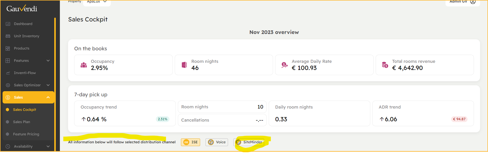Expand the Availability submenu chevron

tap(48, 146)
